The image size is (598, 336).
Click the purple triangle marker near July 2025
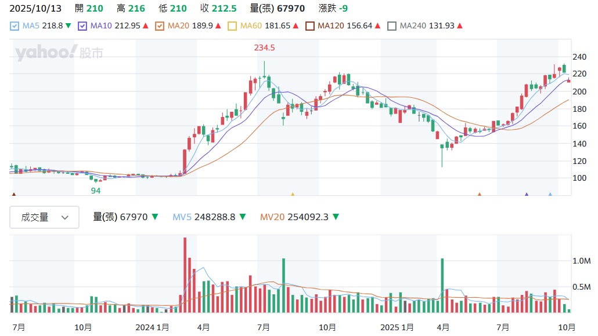pos(527,195)
